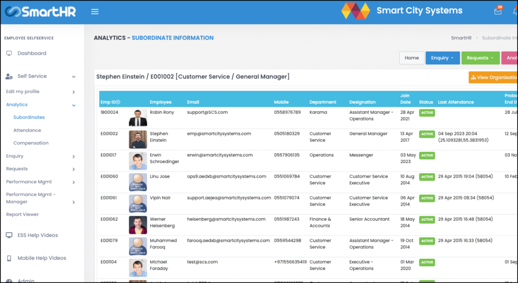Click Linu Jose's photo placeholder
Image resolution: width=518 pixels, height=283 pixels.
[x=138, y=182]
